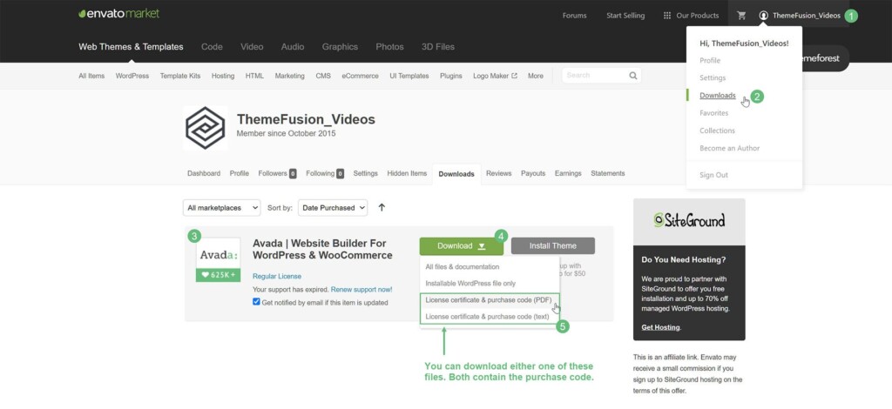Screen dimensions: 892x409
Task: Switch to the profile page Profile tab
Action: (x=240, y=173)
